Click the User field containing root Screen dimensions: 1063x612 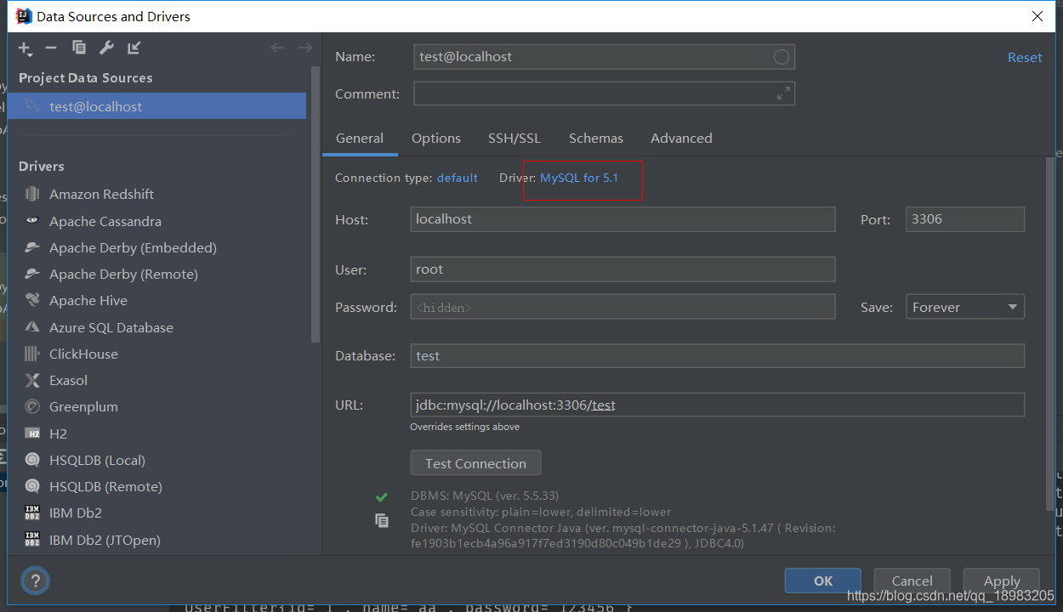622,269
